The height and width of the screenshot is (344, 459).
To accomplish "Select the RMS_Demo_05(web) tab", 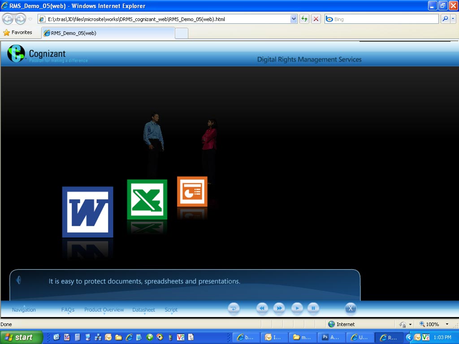I will coord(108,33).
